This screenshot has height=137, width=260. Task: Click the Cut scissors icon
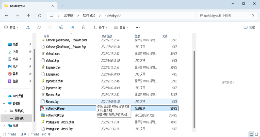pyautogui.click(x=28, y=27)
